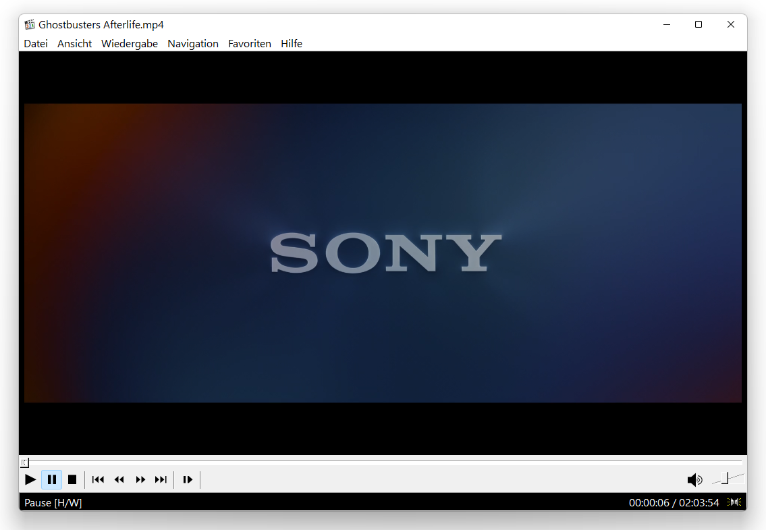Open the Datei menu
This screenshot has height=530, width=766.
(36, 43)
